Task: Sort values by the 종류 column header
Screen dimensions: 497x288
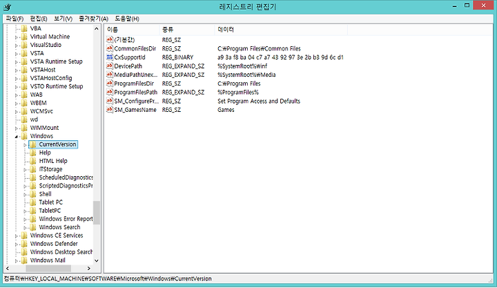Action: [x=186, y=30]
